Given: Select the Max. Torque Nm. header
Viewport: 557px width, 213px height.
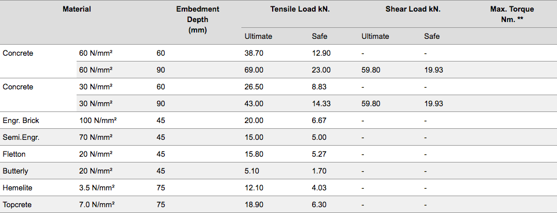Looking at the screenshot, I should 512,15.
